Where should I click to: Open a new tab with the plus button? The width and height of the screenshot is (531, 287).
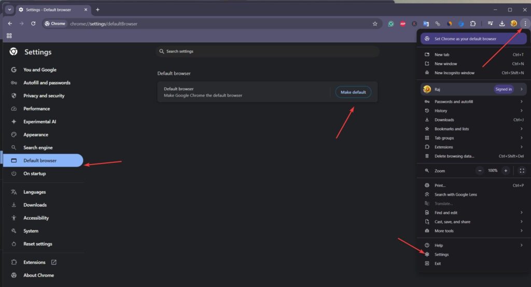[97, 9]
